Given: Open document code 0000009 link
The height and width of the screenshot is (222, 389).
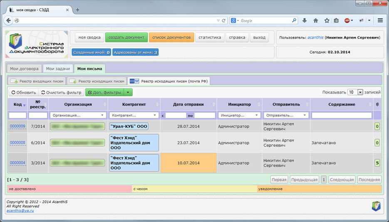Looking at the screenshot, I should click(x=17, y=126).
